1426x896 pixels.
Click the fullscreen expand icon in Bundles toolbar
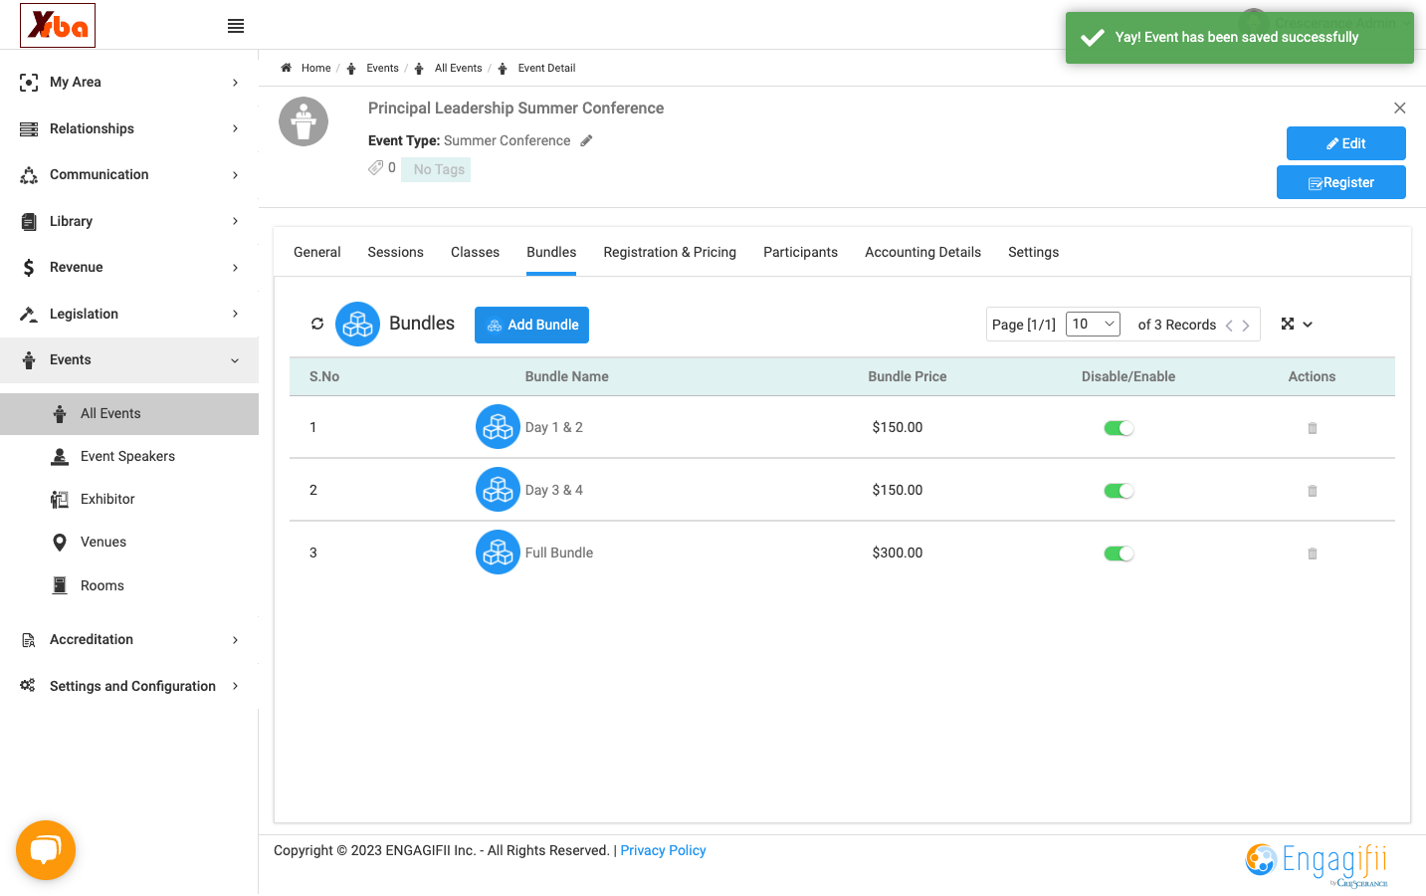tap(1288, 324)
